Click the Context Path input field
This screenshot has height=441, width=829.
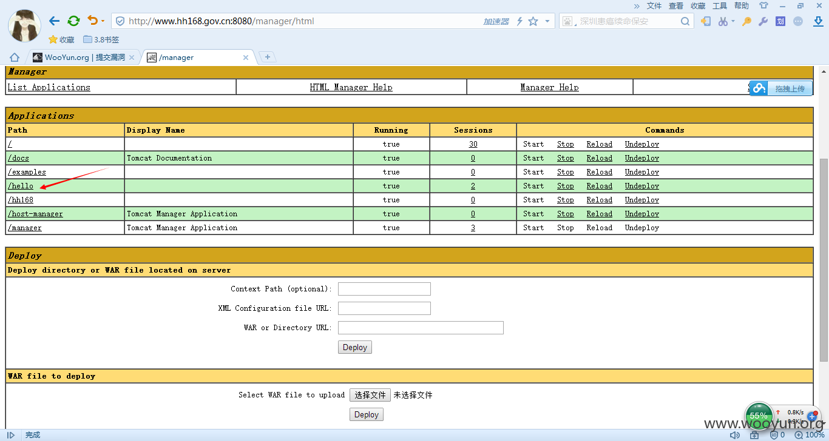tap(384, 289)
